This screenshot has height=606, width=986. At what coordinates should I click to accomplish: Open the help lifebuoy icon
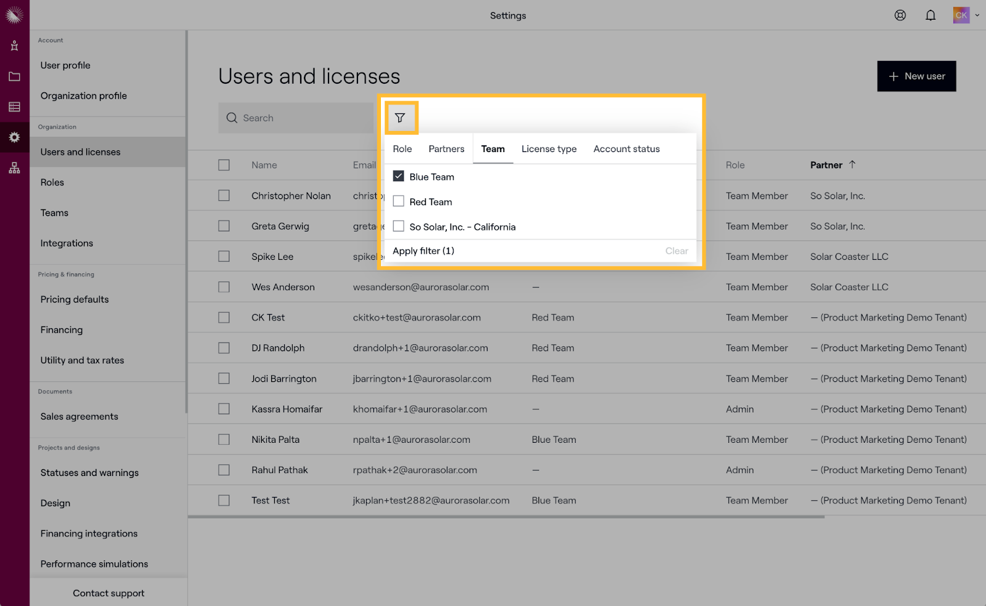tap(900, 15)
